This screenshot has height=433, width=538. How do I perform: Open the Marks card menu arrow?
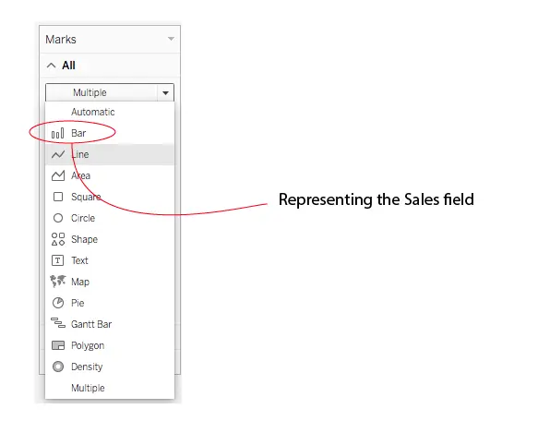tap(171, 39)
